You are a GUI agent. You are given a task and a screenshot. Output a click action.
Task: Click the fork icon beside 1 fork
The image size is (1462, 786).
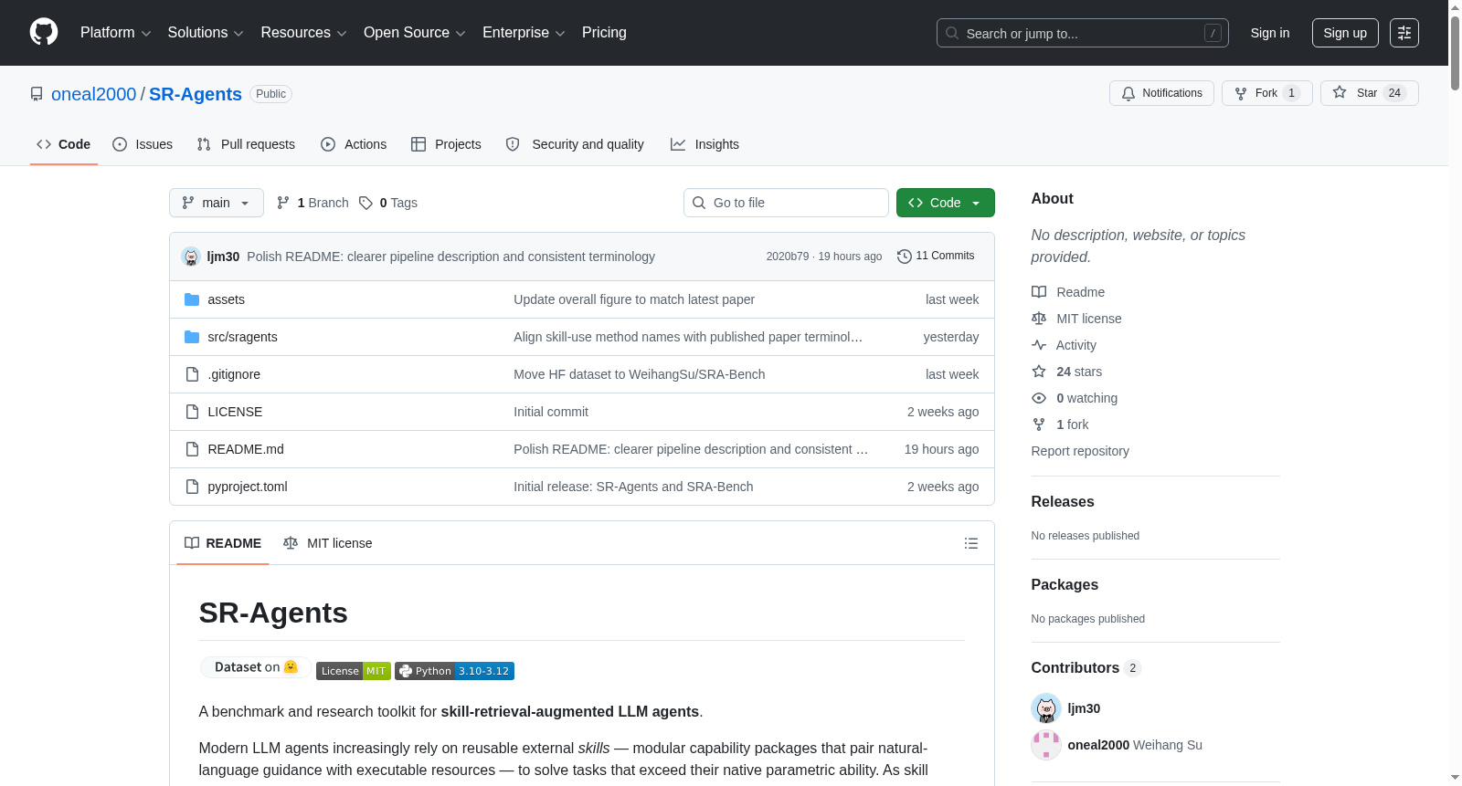coord(1039,424)
